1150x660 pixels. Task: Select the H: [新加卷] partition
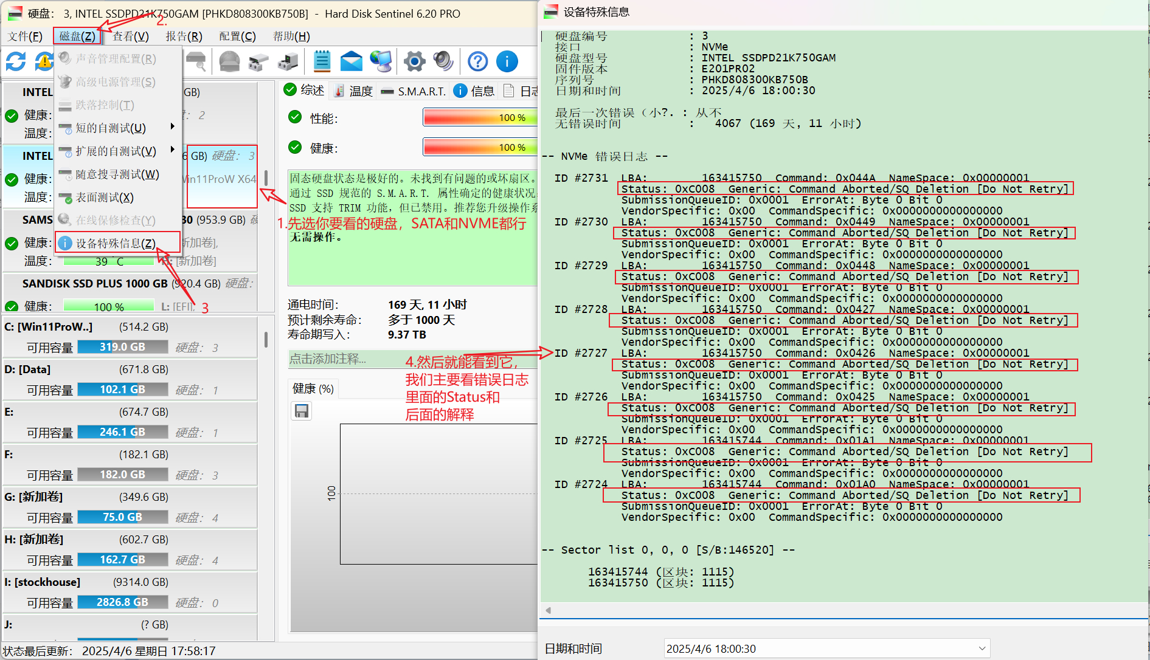[x=130, y=550]
